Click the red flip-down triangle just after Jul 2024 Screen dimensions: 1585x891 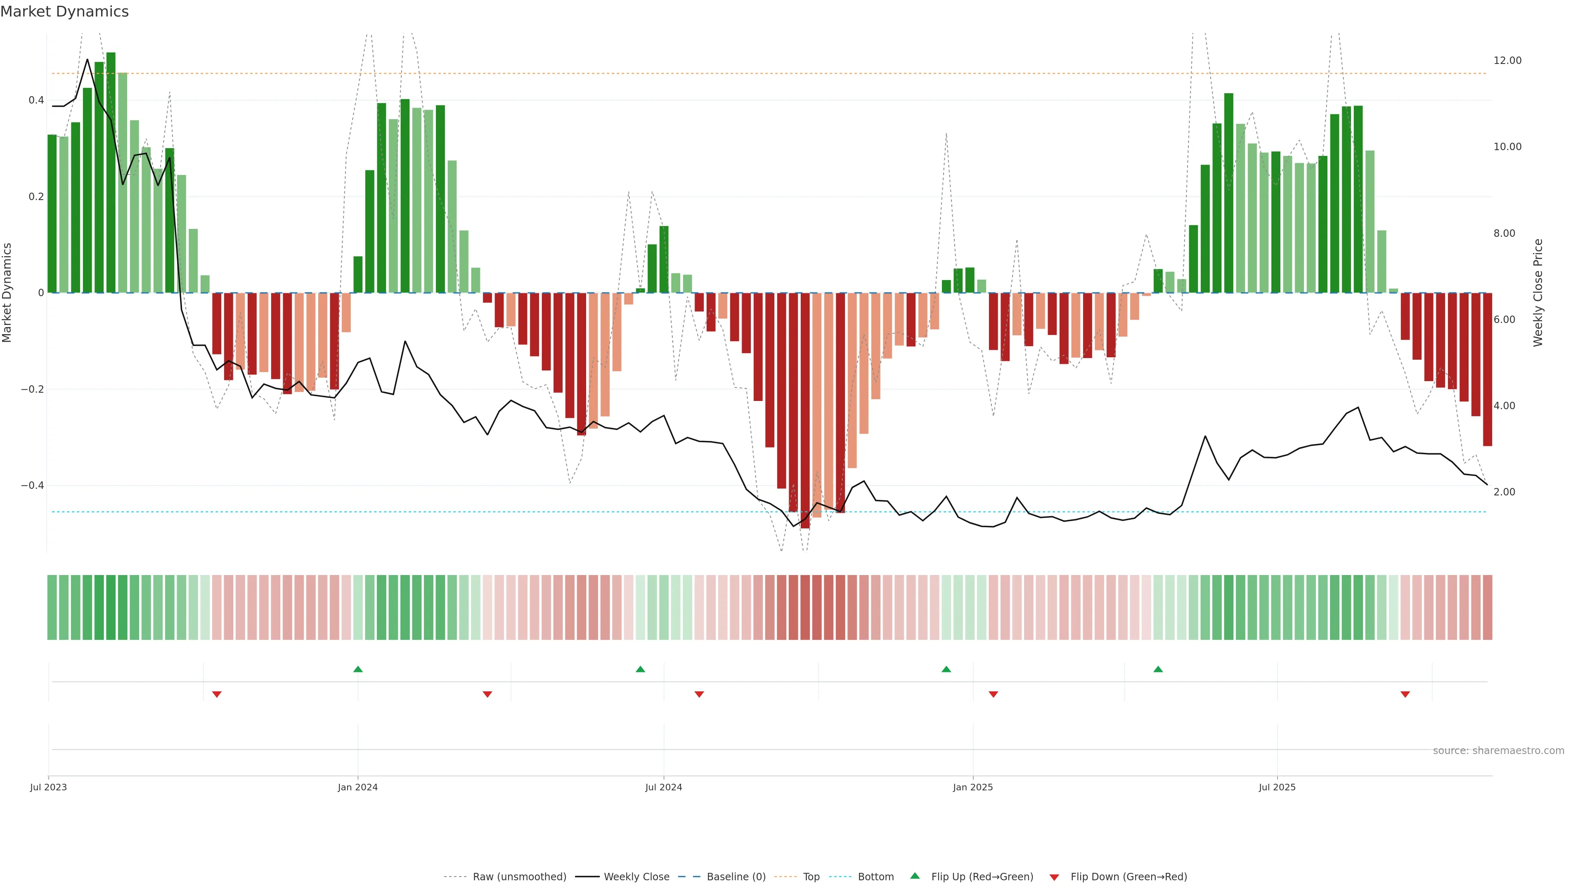pyautogui.click(x=699, y=694)
